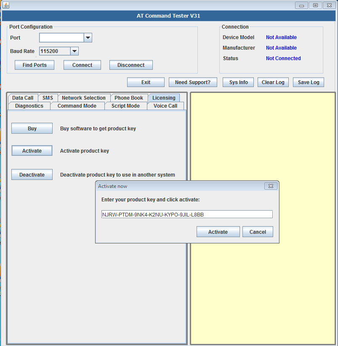The height and width of the screenshot is (346, 338).
Task: Click the 'Activate product key' text
Action: click(x=85, y=151)
